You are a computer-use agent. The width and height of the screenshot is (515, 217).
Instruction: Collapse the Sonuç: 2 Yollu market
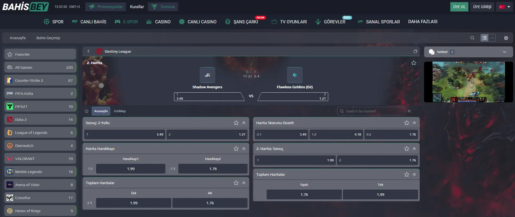coord(244,123)
